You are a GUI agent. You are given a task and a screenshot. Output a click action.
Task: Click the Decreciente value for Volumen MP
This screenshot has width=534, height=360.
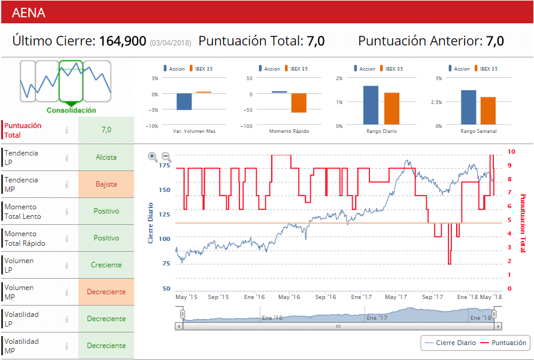(106, 292)
